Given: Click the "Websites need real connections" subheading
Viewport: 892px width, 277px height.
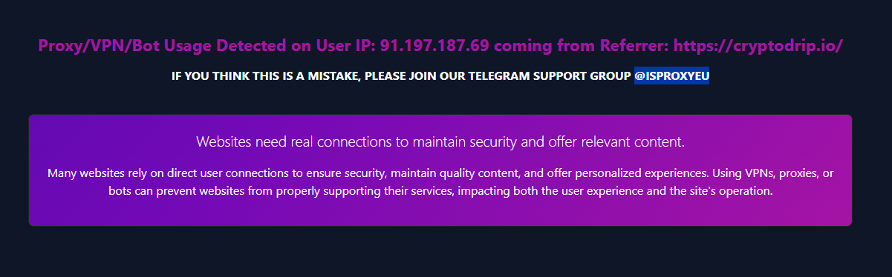Looking at the screenshot, I should click(x=440, y=141).
